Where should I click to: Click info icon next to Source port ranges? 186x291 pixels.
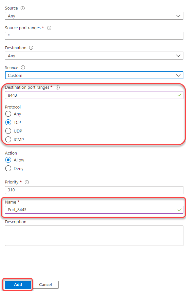coord(49,28)
